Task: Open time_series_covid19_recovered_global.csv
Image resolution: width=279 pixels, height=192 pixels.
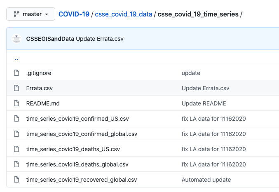Action: (82, 180)
